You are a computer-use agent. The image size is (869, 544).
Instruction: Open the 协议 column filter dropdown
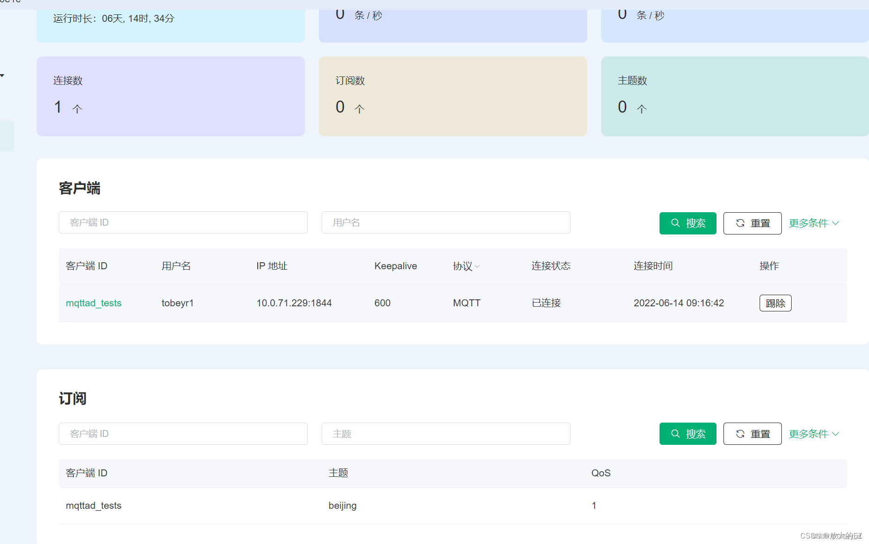(477, 266)
